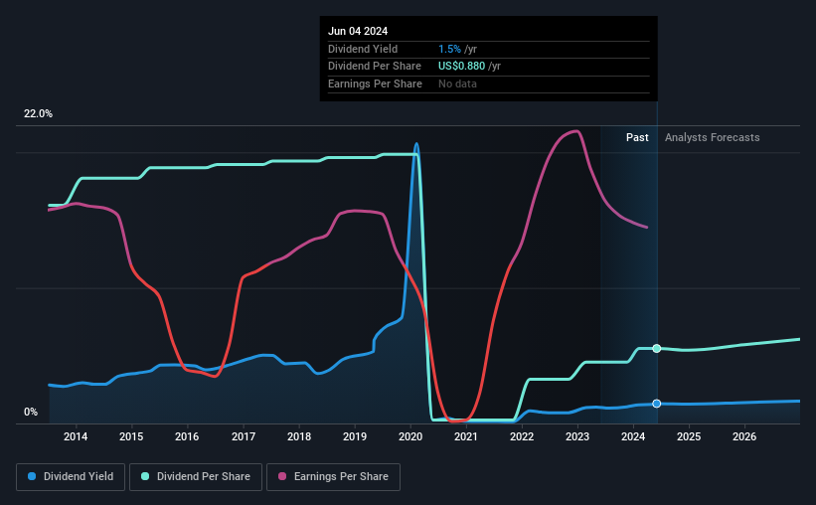Click the 'Dividend Yield' row label in tooltip
The height and width of the screenshot is (505, 816).
tap(363, 49)
